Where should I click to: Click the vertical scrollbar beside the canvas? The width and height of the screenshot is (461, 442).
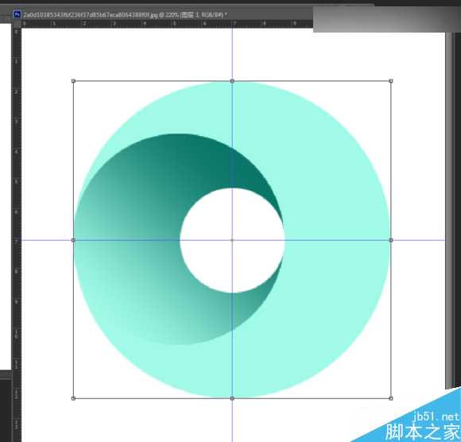click(448, 210)
